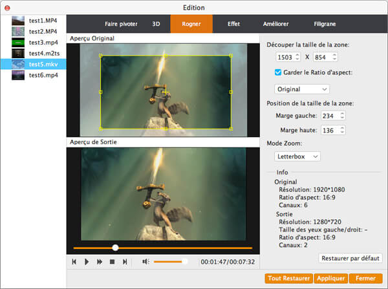Step the Marge haute 136 value
388x289 pixels.
[342, 130]
